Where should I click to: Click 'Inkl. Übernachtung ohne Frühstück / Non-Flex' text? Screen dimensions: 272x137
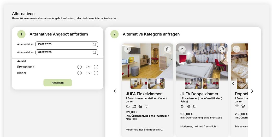click(147, 117)
